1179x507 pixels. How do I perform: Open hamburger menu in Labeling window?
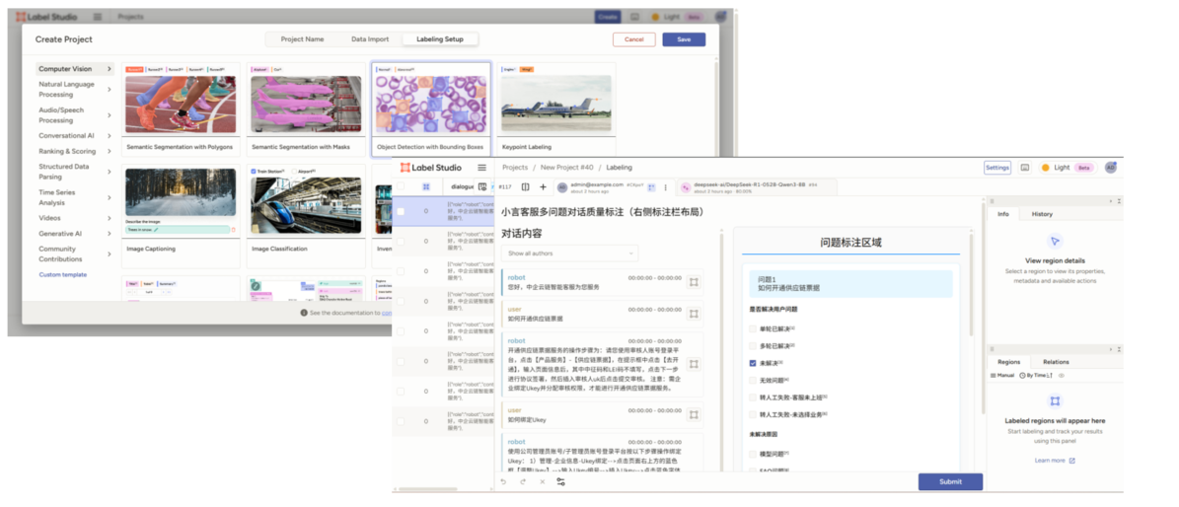coord(482,167)
